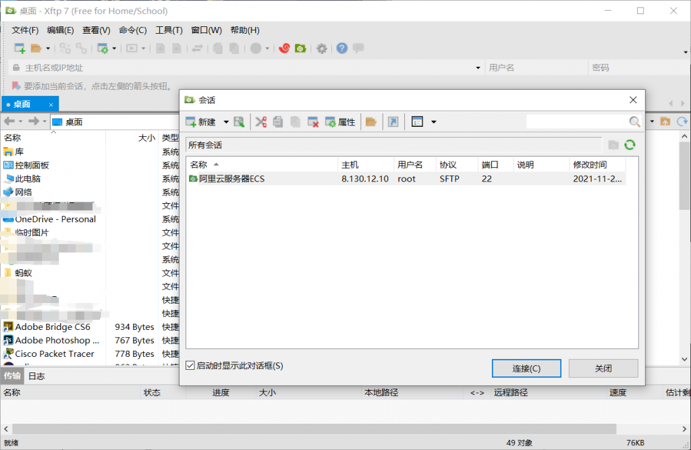Open the 查看(V) menu
This screenshot has height=450, width=691.
[96, 30]
